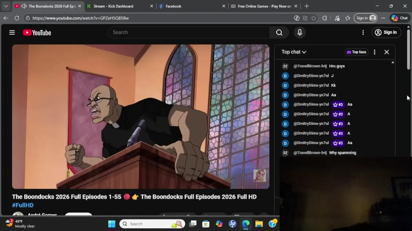Open a new browser tab
This screenshot has height=231, width=412.
tap(306, 6)
